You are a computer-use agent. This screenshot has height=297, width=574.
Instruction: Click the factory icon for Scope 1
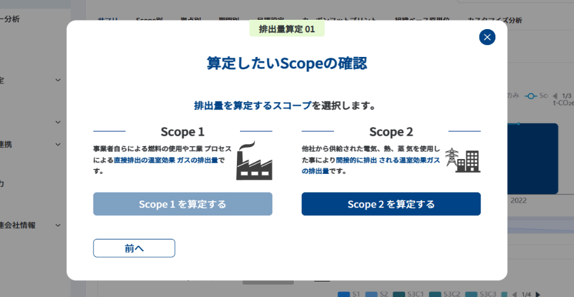(254, 160)
